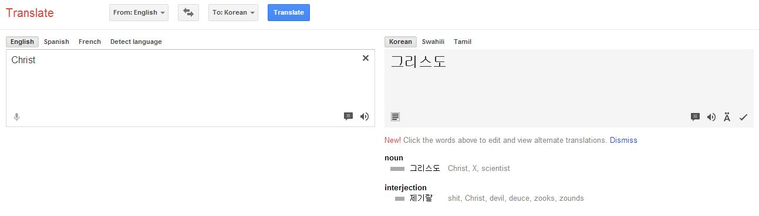Image resolution: width=759 pixels, height=216 pixels.
Task: Listen to the English source text
Action: point(365,116)
